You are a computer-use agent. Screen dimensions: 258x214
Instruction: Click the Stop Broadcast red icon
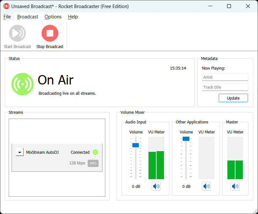pyautogui.click(x=50, y=33)
